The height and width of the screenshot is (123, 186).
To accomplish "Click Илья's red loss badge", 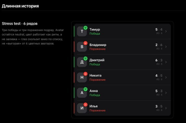I will point(85,105).
